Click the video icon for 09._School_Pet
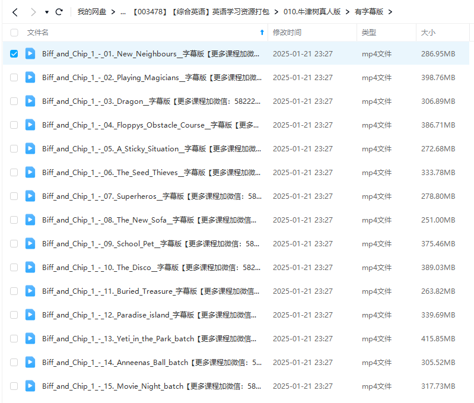This screenshot has width=474, height=403. [30, 243]
